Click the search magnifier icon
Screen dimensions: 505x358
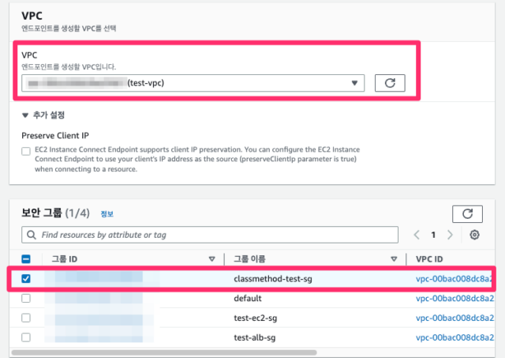coord(31,235)
